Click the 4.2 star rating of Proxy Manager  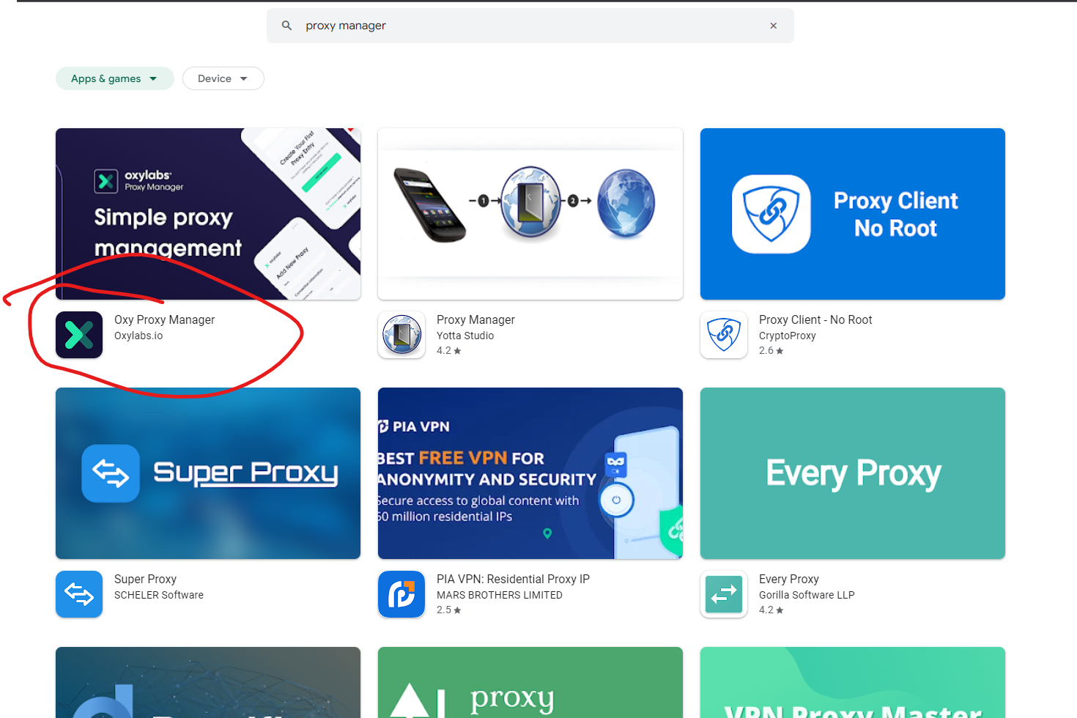click(x=448, y=350)
